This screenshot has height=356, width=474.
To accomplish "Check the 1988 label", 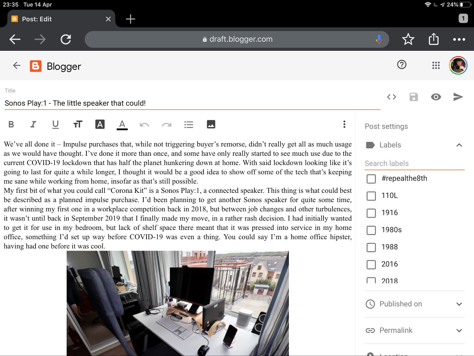I will pos(371,247).
